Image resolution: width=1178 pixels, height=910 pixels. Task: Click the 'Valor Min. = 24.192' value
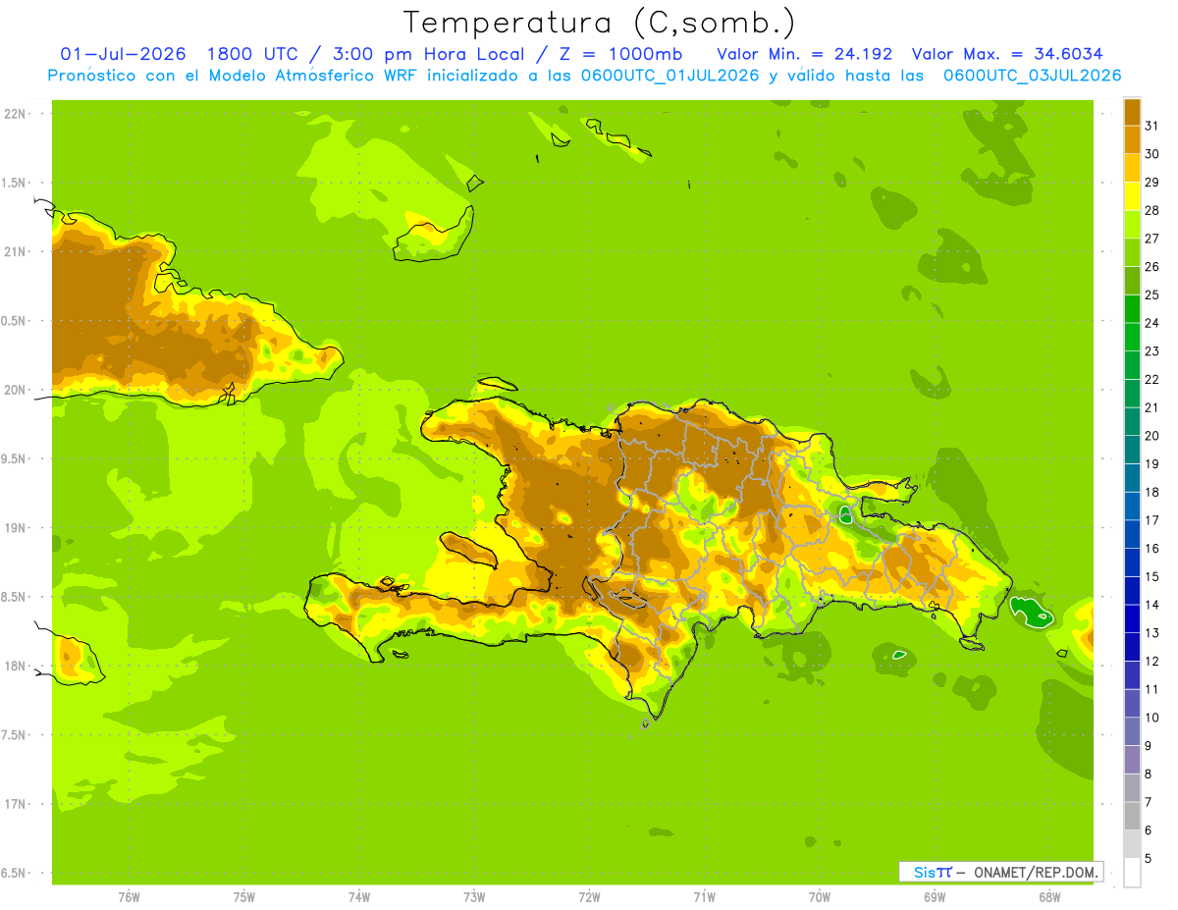pos(804,54)
